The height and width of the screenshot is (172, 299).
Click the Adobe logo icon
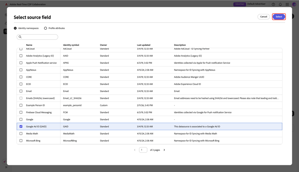(6, 4)
